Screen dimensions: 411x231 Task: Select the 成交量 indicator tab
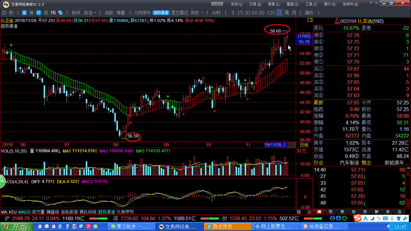tap(38, 212)
